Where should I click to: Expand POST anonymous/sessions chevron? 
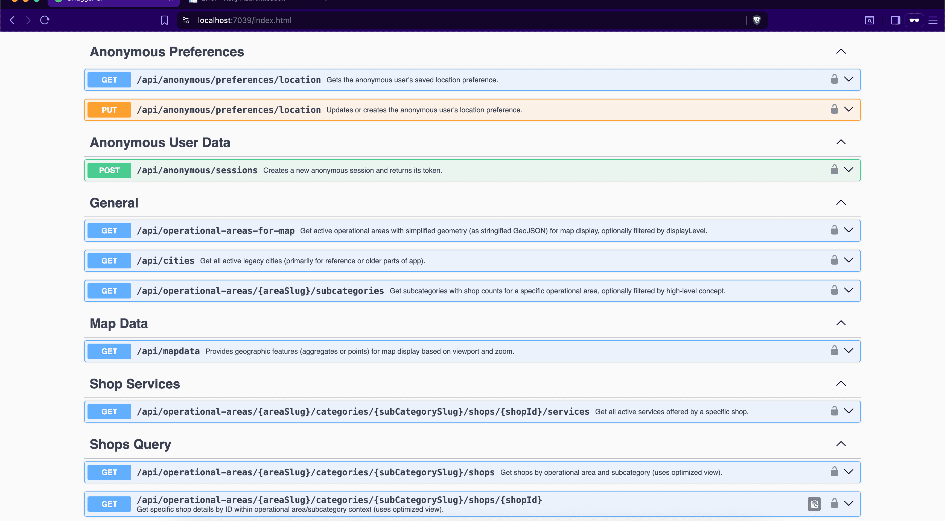849,169
